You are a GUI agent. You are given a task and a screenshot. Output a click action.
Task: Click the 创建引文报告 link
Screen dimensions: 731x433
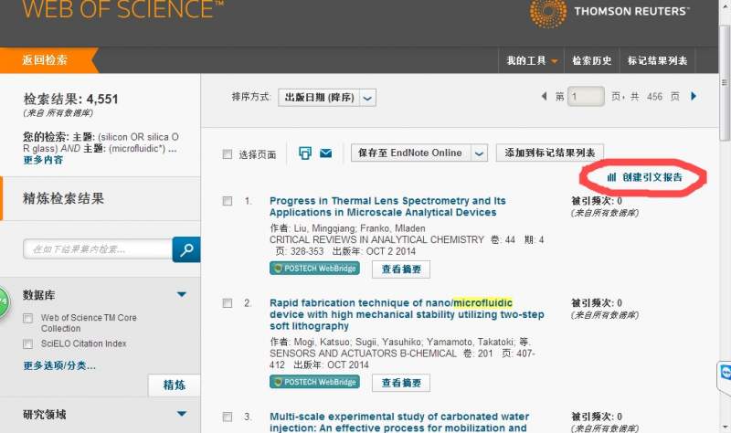pos(645,177)
